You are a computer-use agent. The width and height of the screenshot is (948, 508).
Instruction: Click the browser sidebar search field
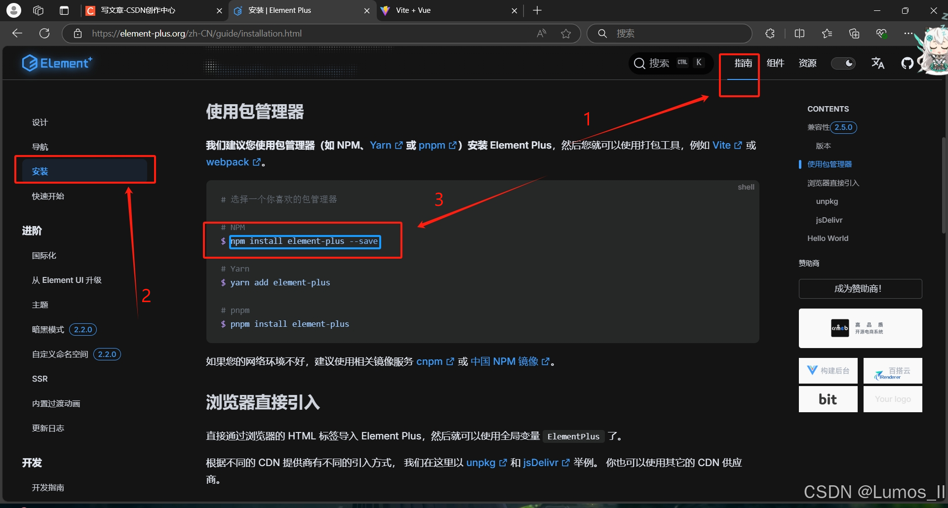tap(670, 33)
